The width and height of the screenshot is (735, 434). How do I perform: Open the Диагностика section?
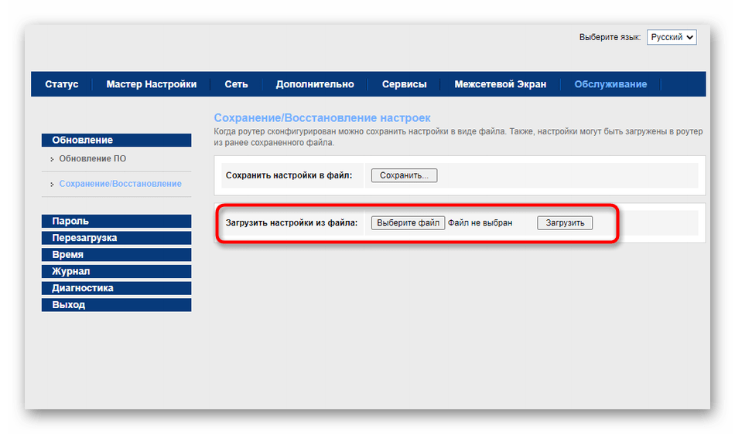[116, 288]
